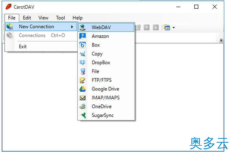
Task: Open the Help menu
Action: [77, 18]
